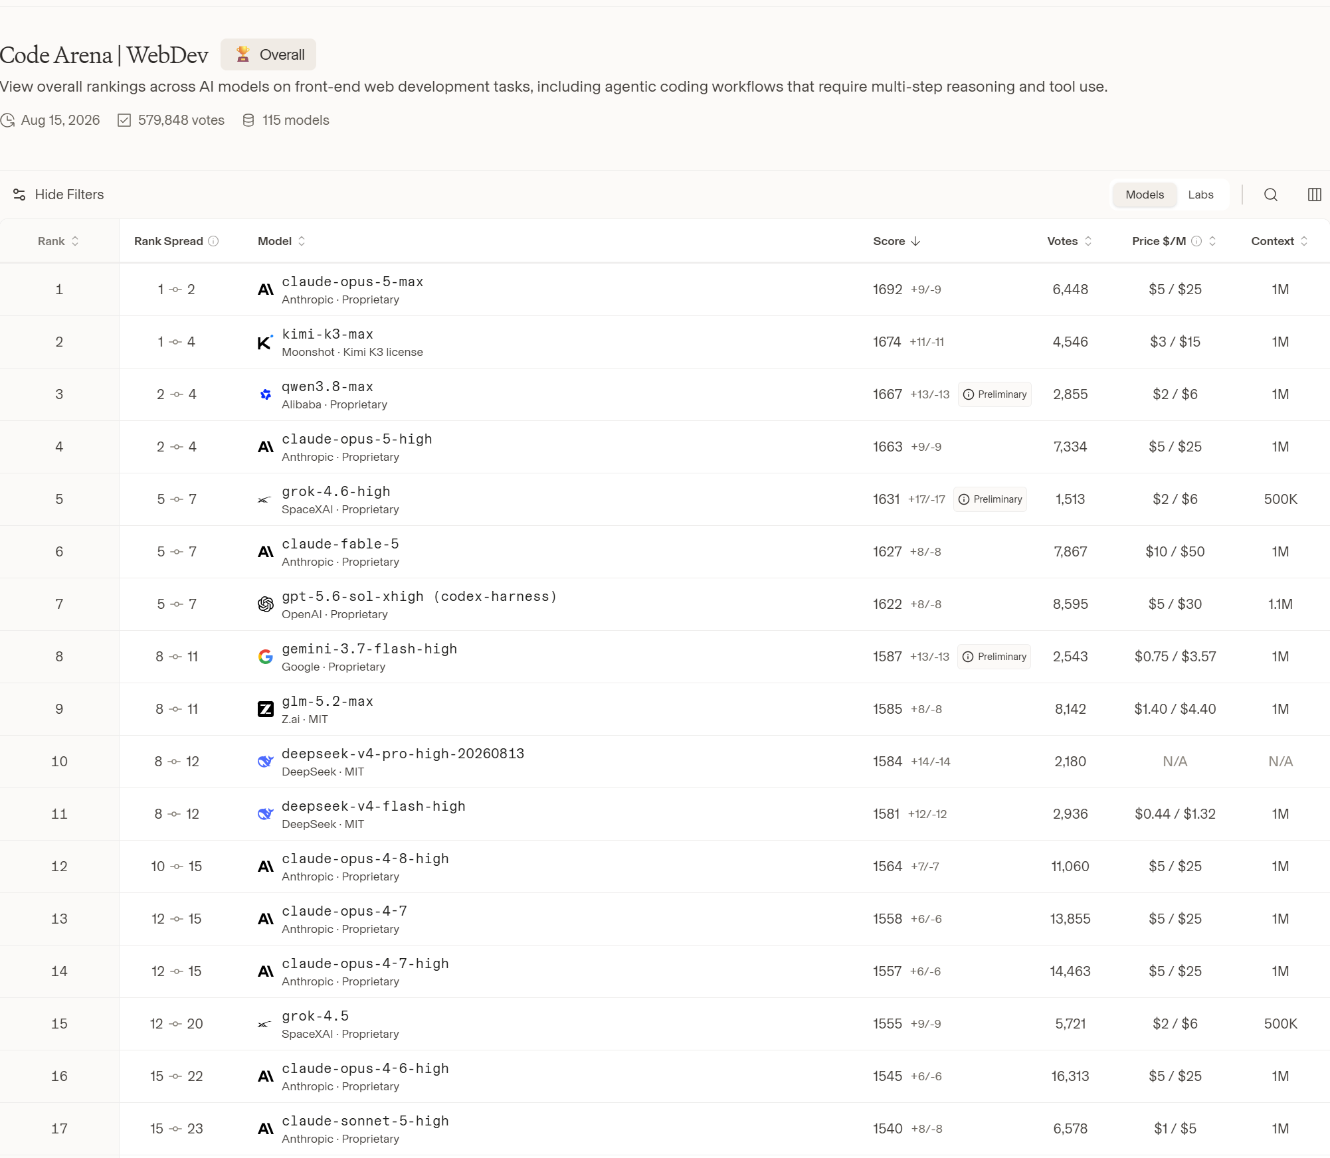Switch to the Models view
The width and height of the screenshot is (1330, 1158).
(1145, 195)
